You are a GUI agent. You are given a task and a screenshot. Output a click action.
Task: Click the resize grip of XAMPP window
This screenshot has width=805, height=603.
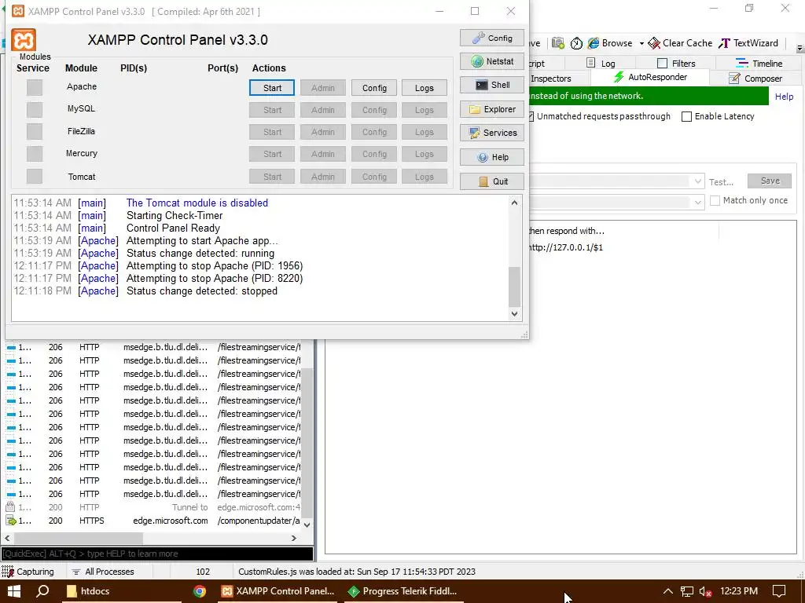524,334
